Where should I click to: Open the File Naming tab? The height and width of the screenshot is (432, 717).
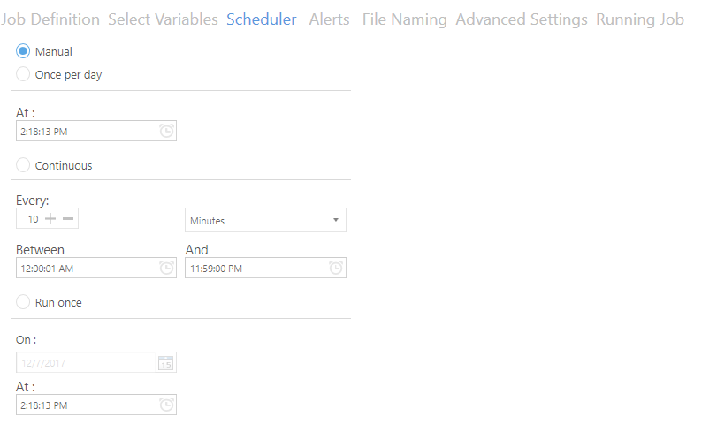[404, 19]
